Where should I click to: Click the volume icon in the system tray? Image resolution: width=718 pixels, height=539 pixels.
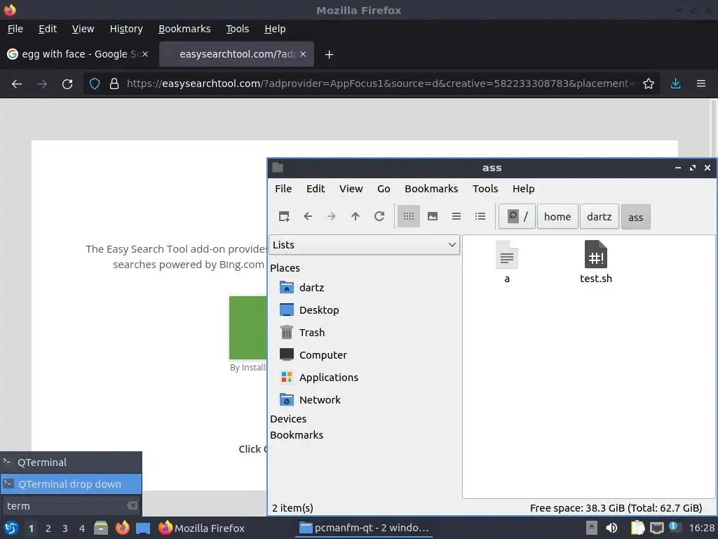(x=611, y=528)
